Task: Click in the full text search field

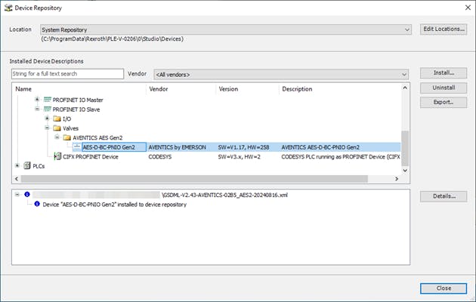Action: coord(67,74)
